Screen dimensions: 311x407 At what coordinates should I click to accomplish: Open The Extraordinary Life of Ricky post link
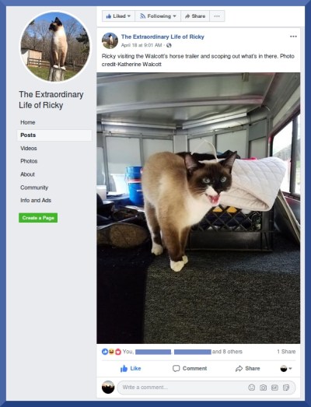[162, 37]
